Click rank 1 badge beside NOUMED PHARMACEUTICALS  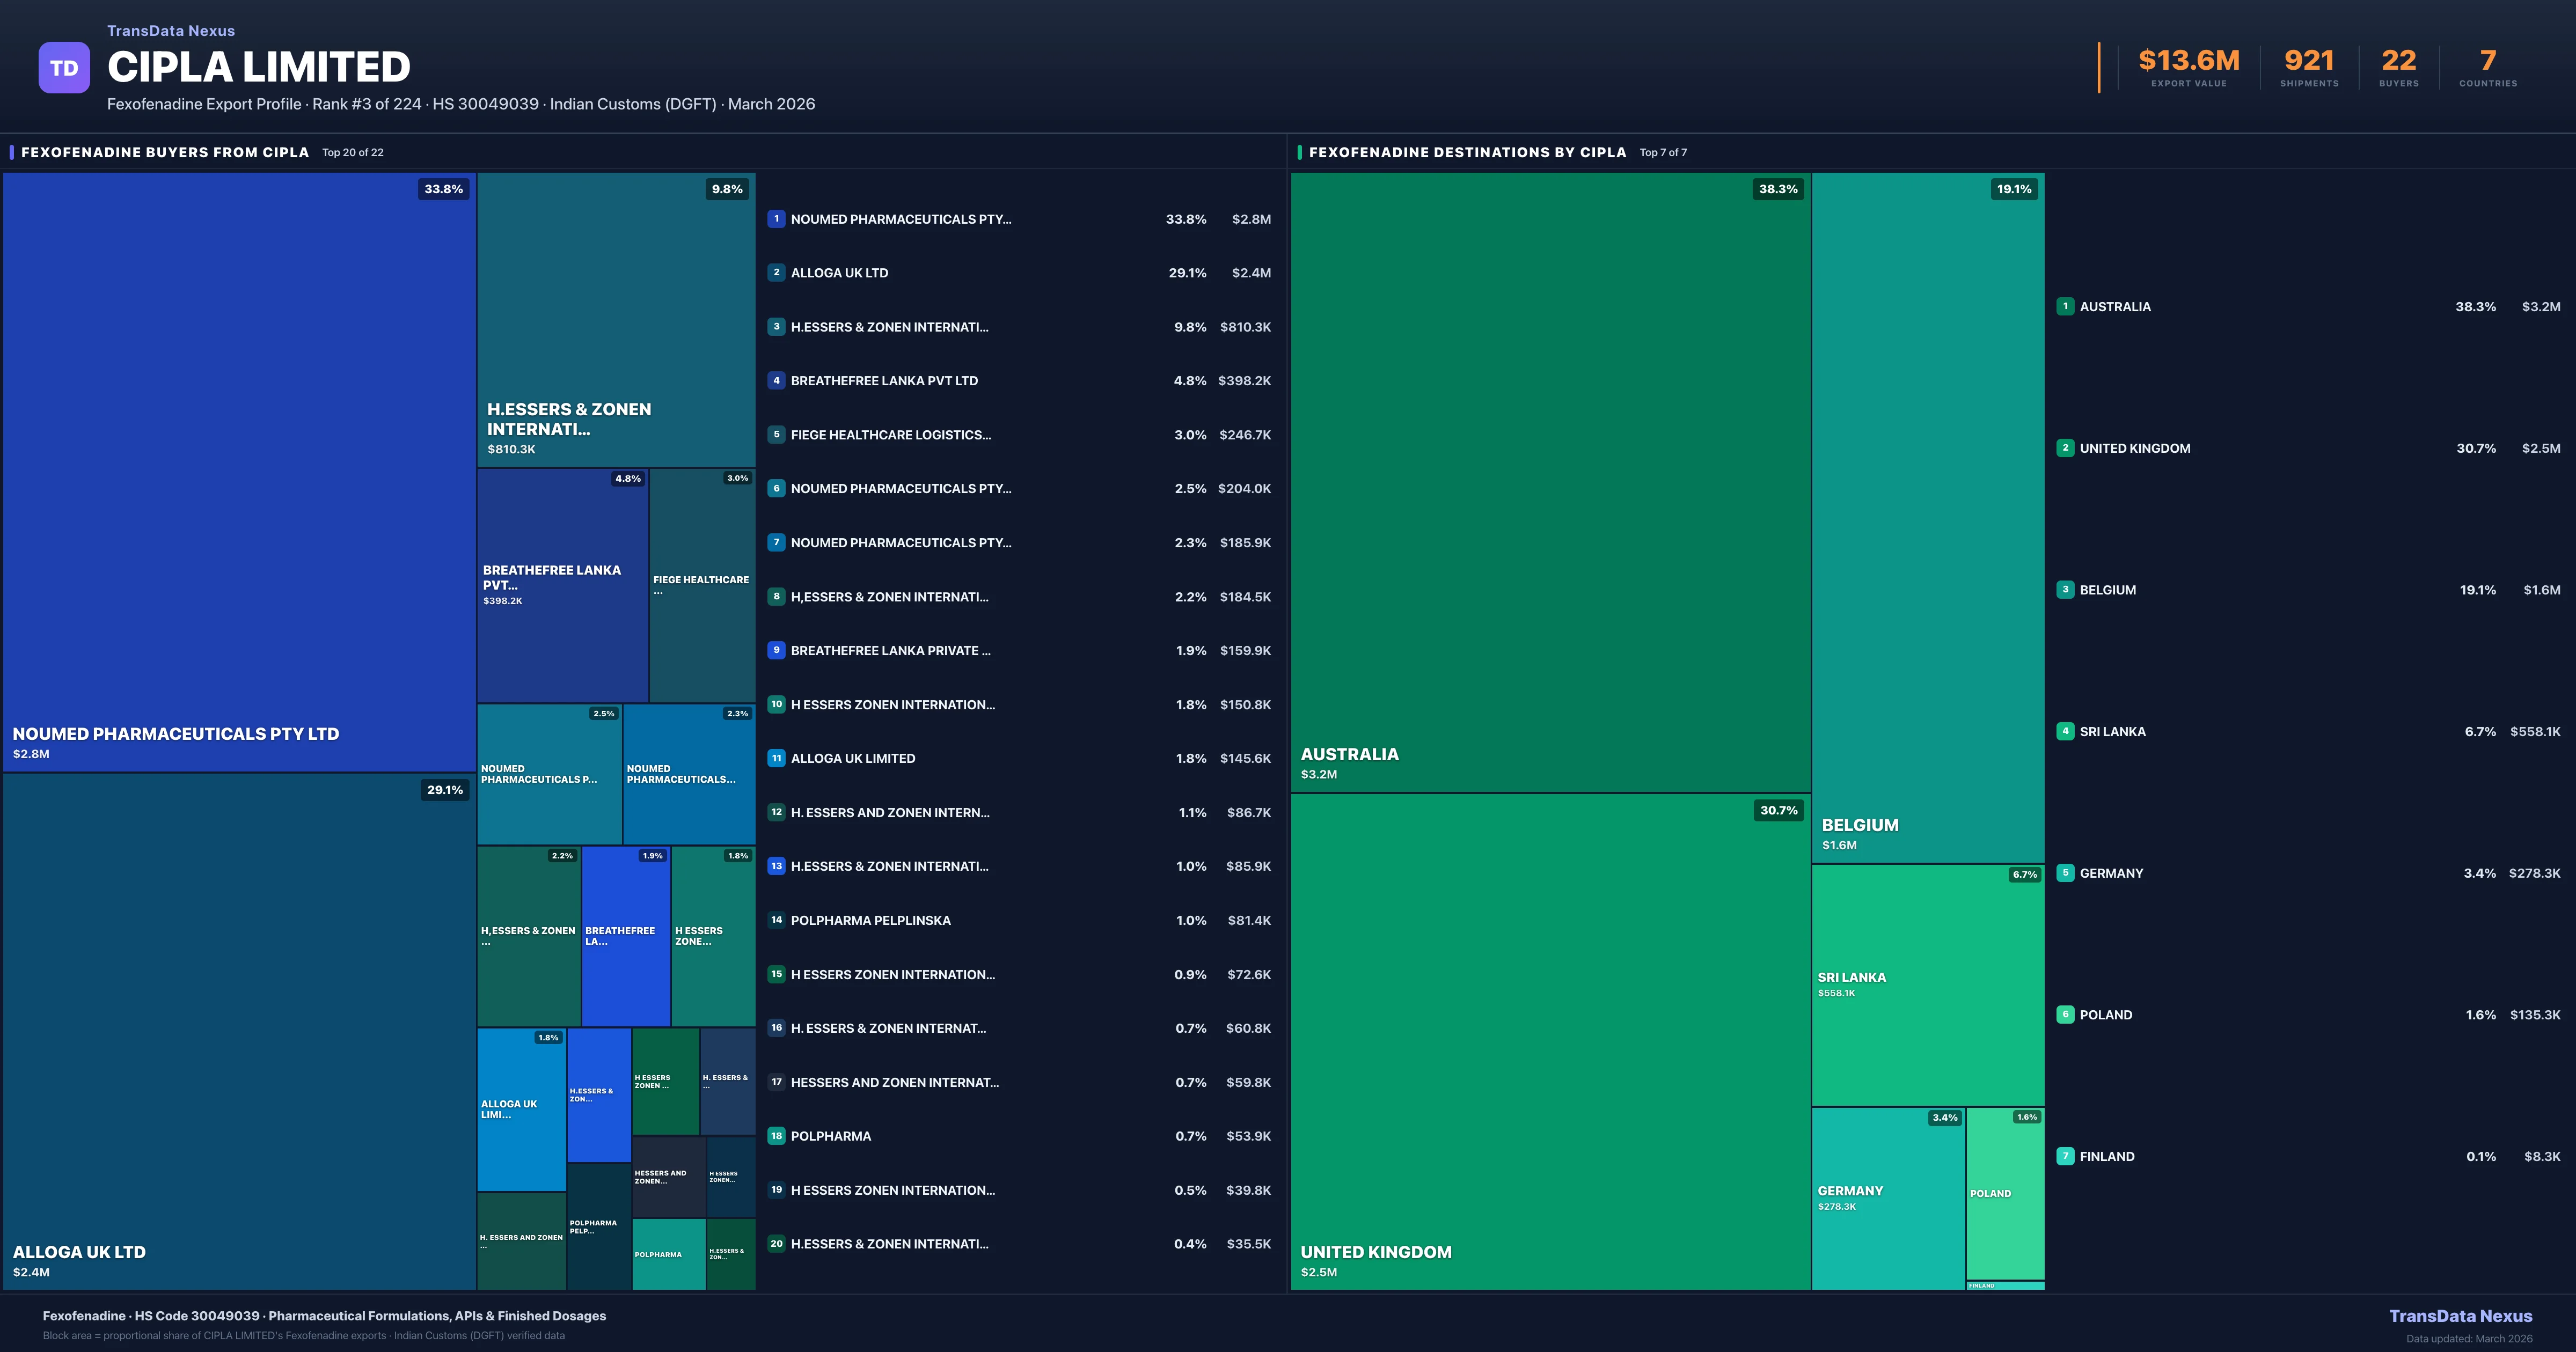776,219
